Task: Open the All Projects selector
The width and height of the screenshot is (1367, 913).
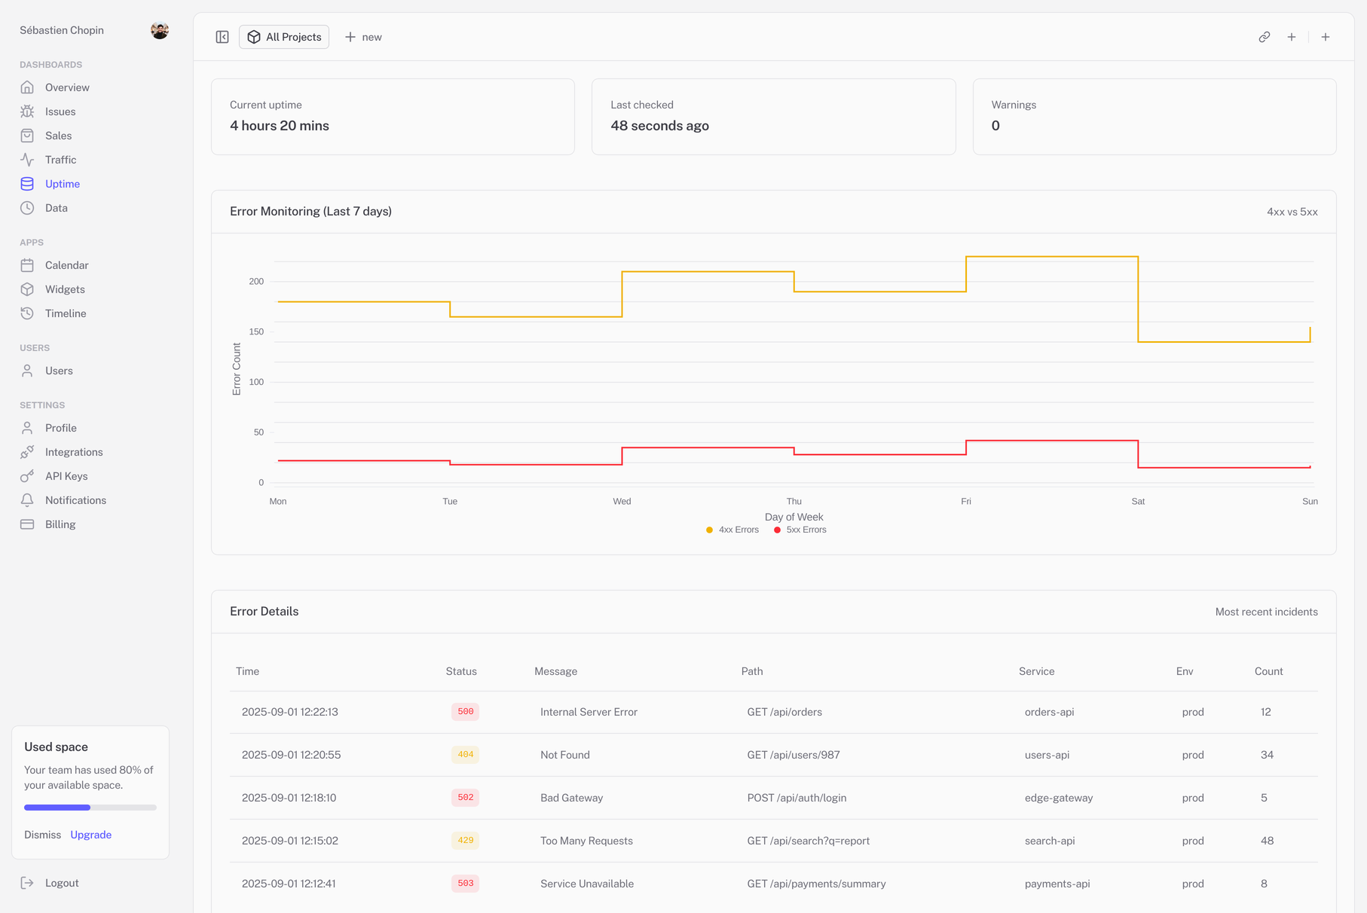Action: pyautogui.click(x=284, y=37)
